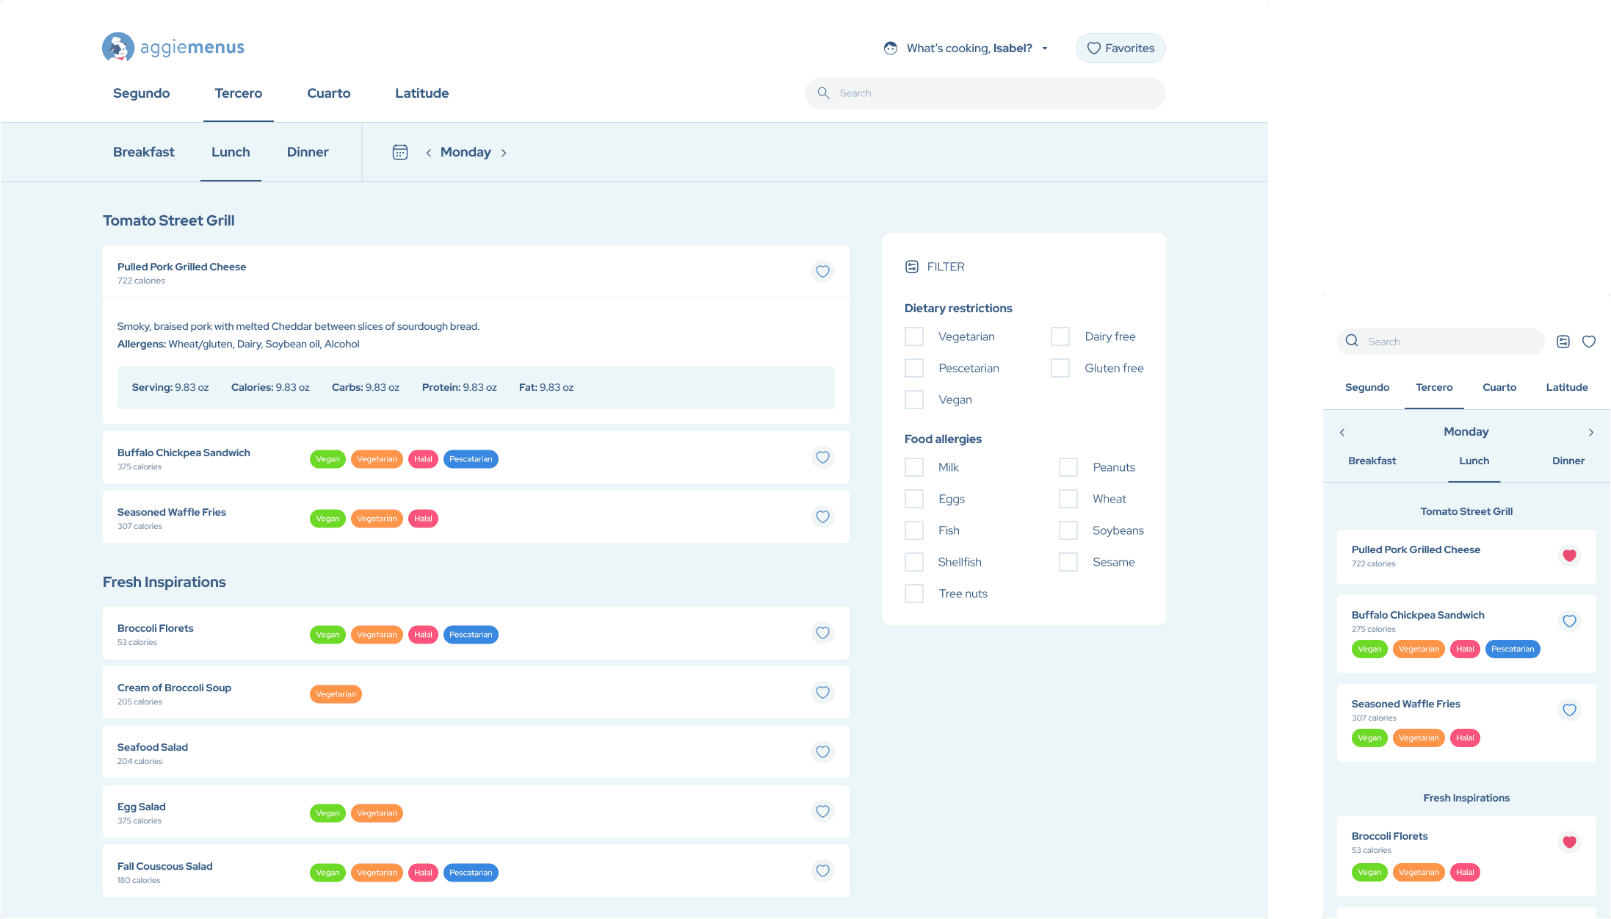Enable the Gluten free filter checkbox
The height and width of the screenshot is (919, 1611).
tap(1060, 368)
